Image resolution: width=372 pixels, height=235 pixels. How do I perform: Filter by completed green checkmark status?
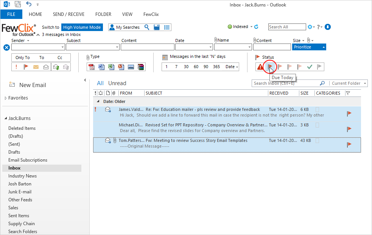310,67
